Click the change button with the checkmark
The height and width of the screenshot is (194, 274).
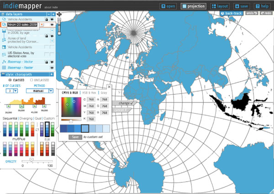(124, 103)
